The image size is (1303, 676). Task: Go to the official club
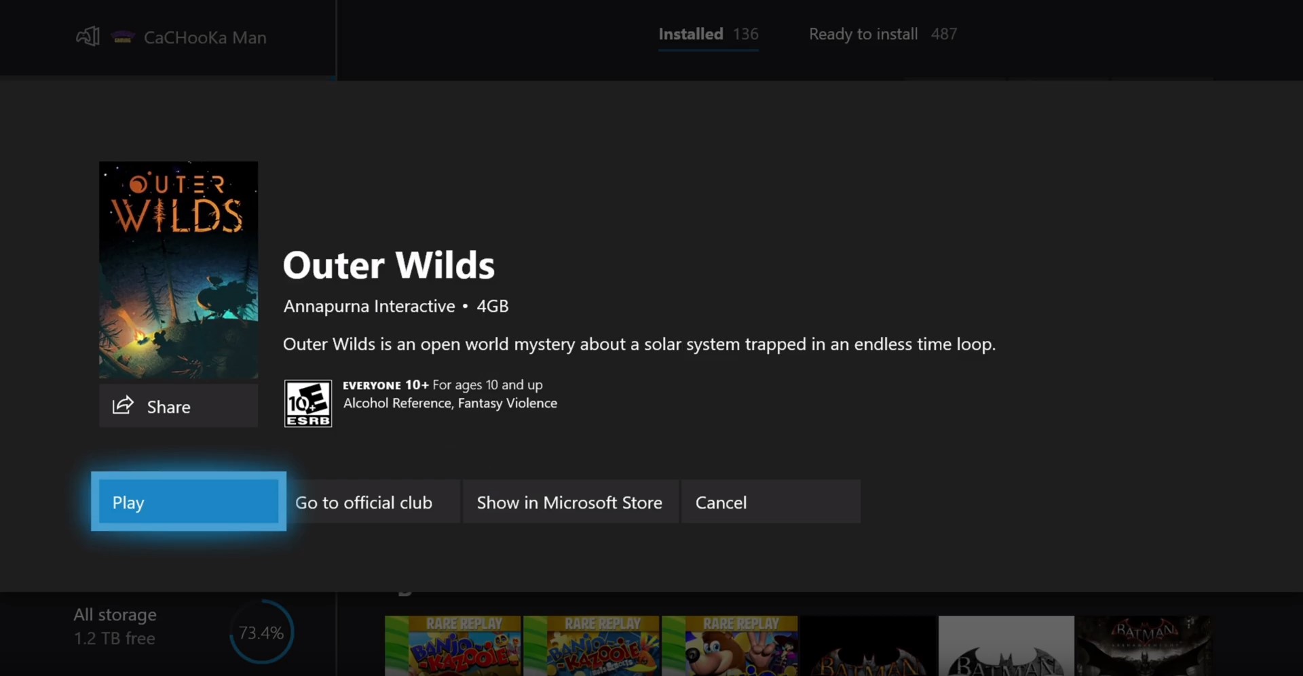coord(371,502)
